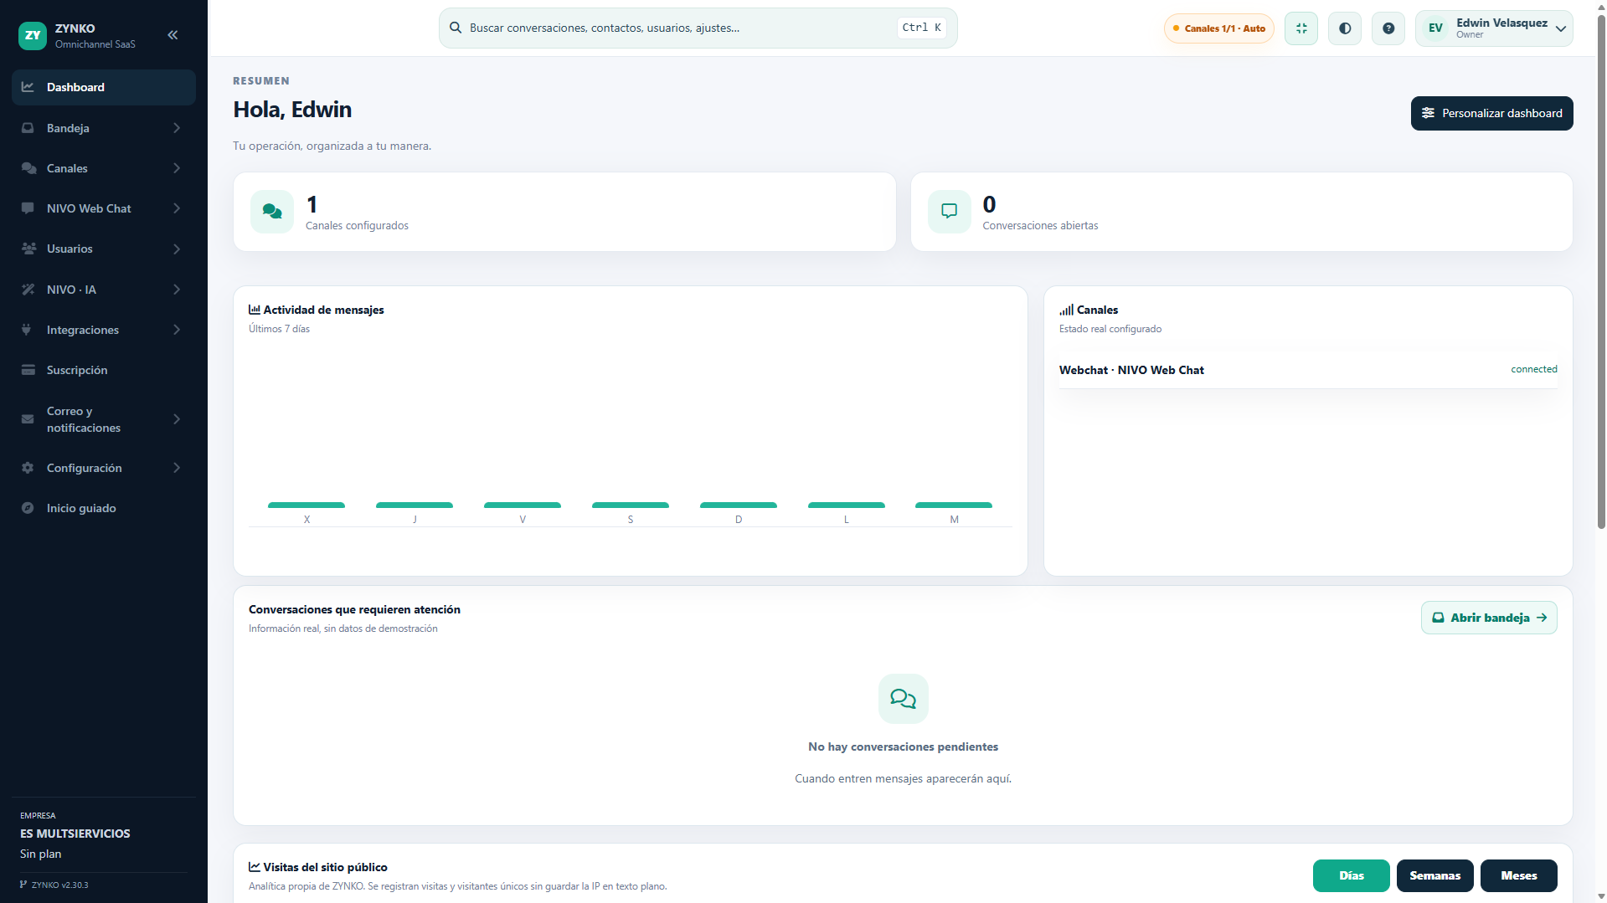Open the Suscripción menu item

[x=104, y=370]
